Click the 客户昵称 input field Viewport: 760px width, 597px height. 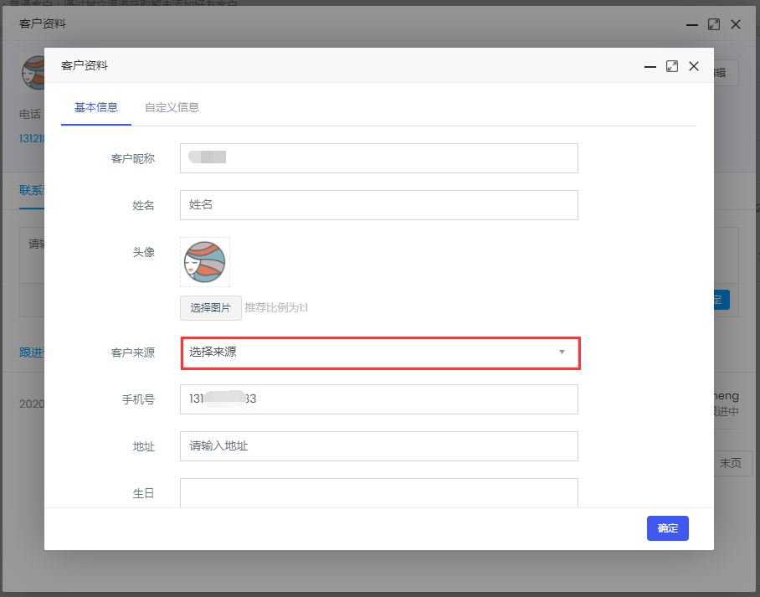(x=378, y=158)
